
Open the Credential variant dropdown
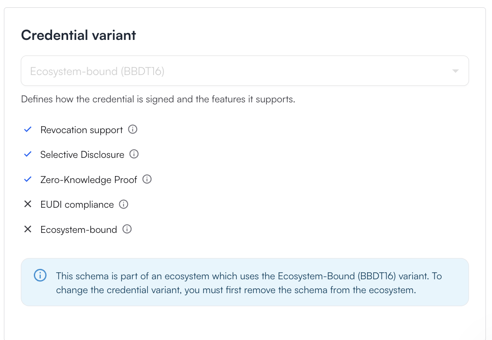[245, 71]
